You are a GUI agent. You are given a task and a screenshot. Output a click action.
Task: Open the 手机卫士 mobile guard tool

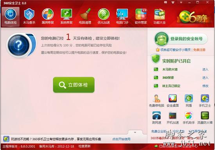205,101
